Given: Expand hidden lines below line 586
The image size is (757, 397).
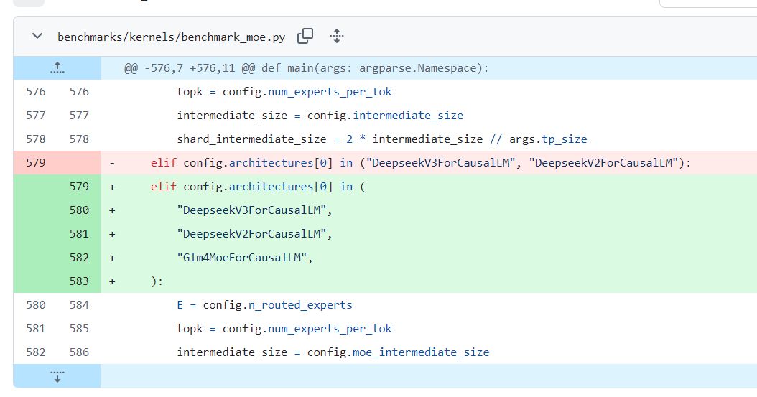Looking at the screenshot, I should tap(57, 376).
